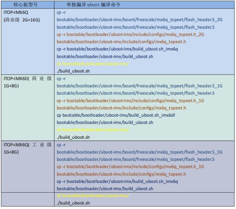Click flash_header.S_1G line in the 工业级 row

[x=140, y=152]
